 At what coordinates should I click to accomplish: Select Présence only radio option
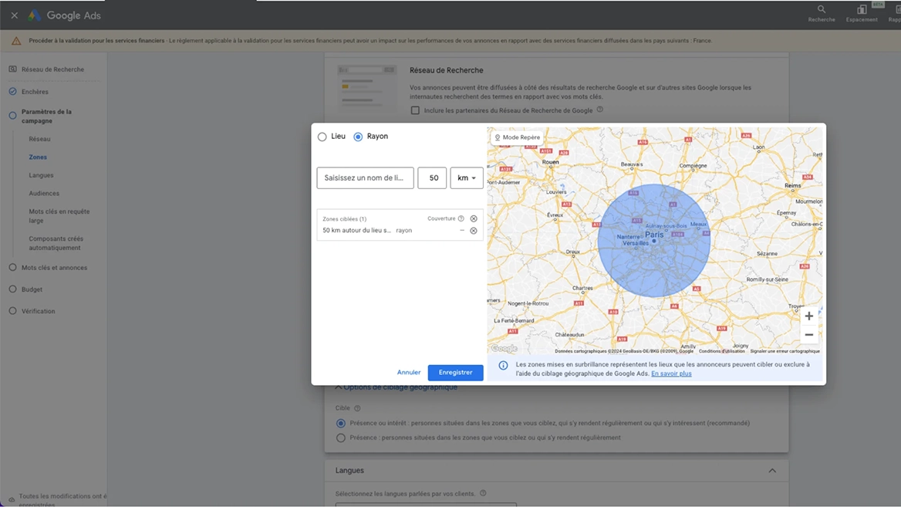click(x=341, y=438)
